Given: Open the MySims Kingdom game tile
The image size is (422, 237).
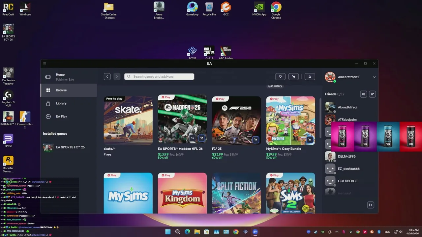Looking at the screenshot, I should pyautogui.click(x=182, y=193).
